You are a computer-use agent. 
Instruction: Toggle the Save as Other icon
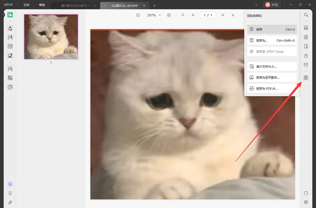tap(306, 78)
